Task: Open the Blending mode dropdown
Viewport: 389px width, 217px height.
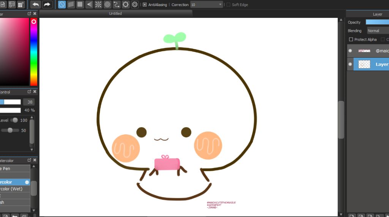Action: pyautogui.click(x=378, y=31)
